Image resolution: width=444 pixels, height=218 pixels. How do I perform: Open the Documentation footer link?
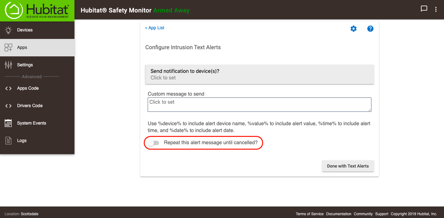pyautogui.click(x=339, y=214)
